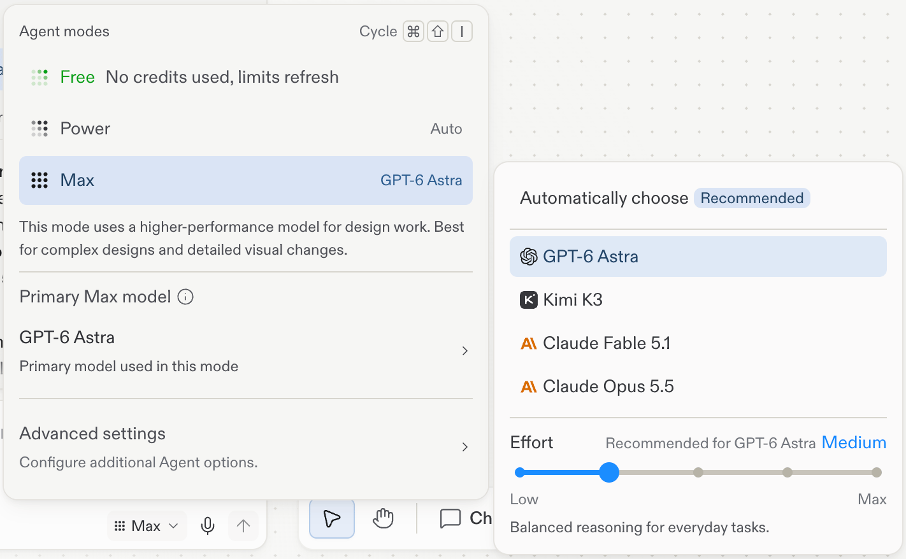
Task: Click the Anthropic logo beside Claude Fable 5.1
Action: pos(529,343)
